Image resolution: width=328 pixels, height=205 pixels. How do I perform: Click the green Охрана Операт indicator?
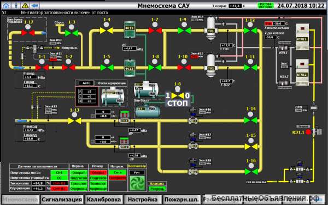[79, 173]
